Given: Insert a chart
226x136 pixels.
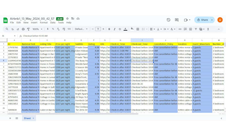Looking at the screenshot, I should click(190, 29).
